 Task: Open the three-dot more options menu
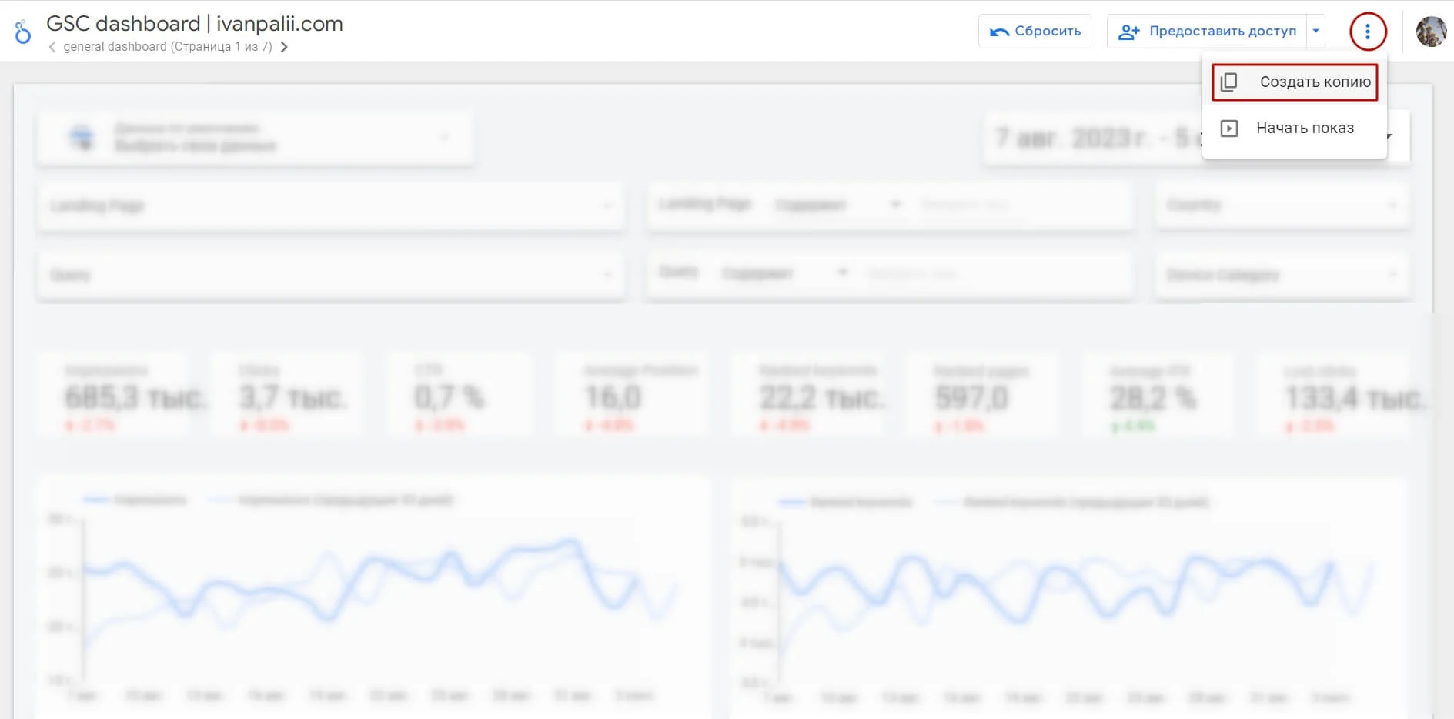pyautogui.click(x=1367, y=32)
